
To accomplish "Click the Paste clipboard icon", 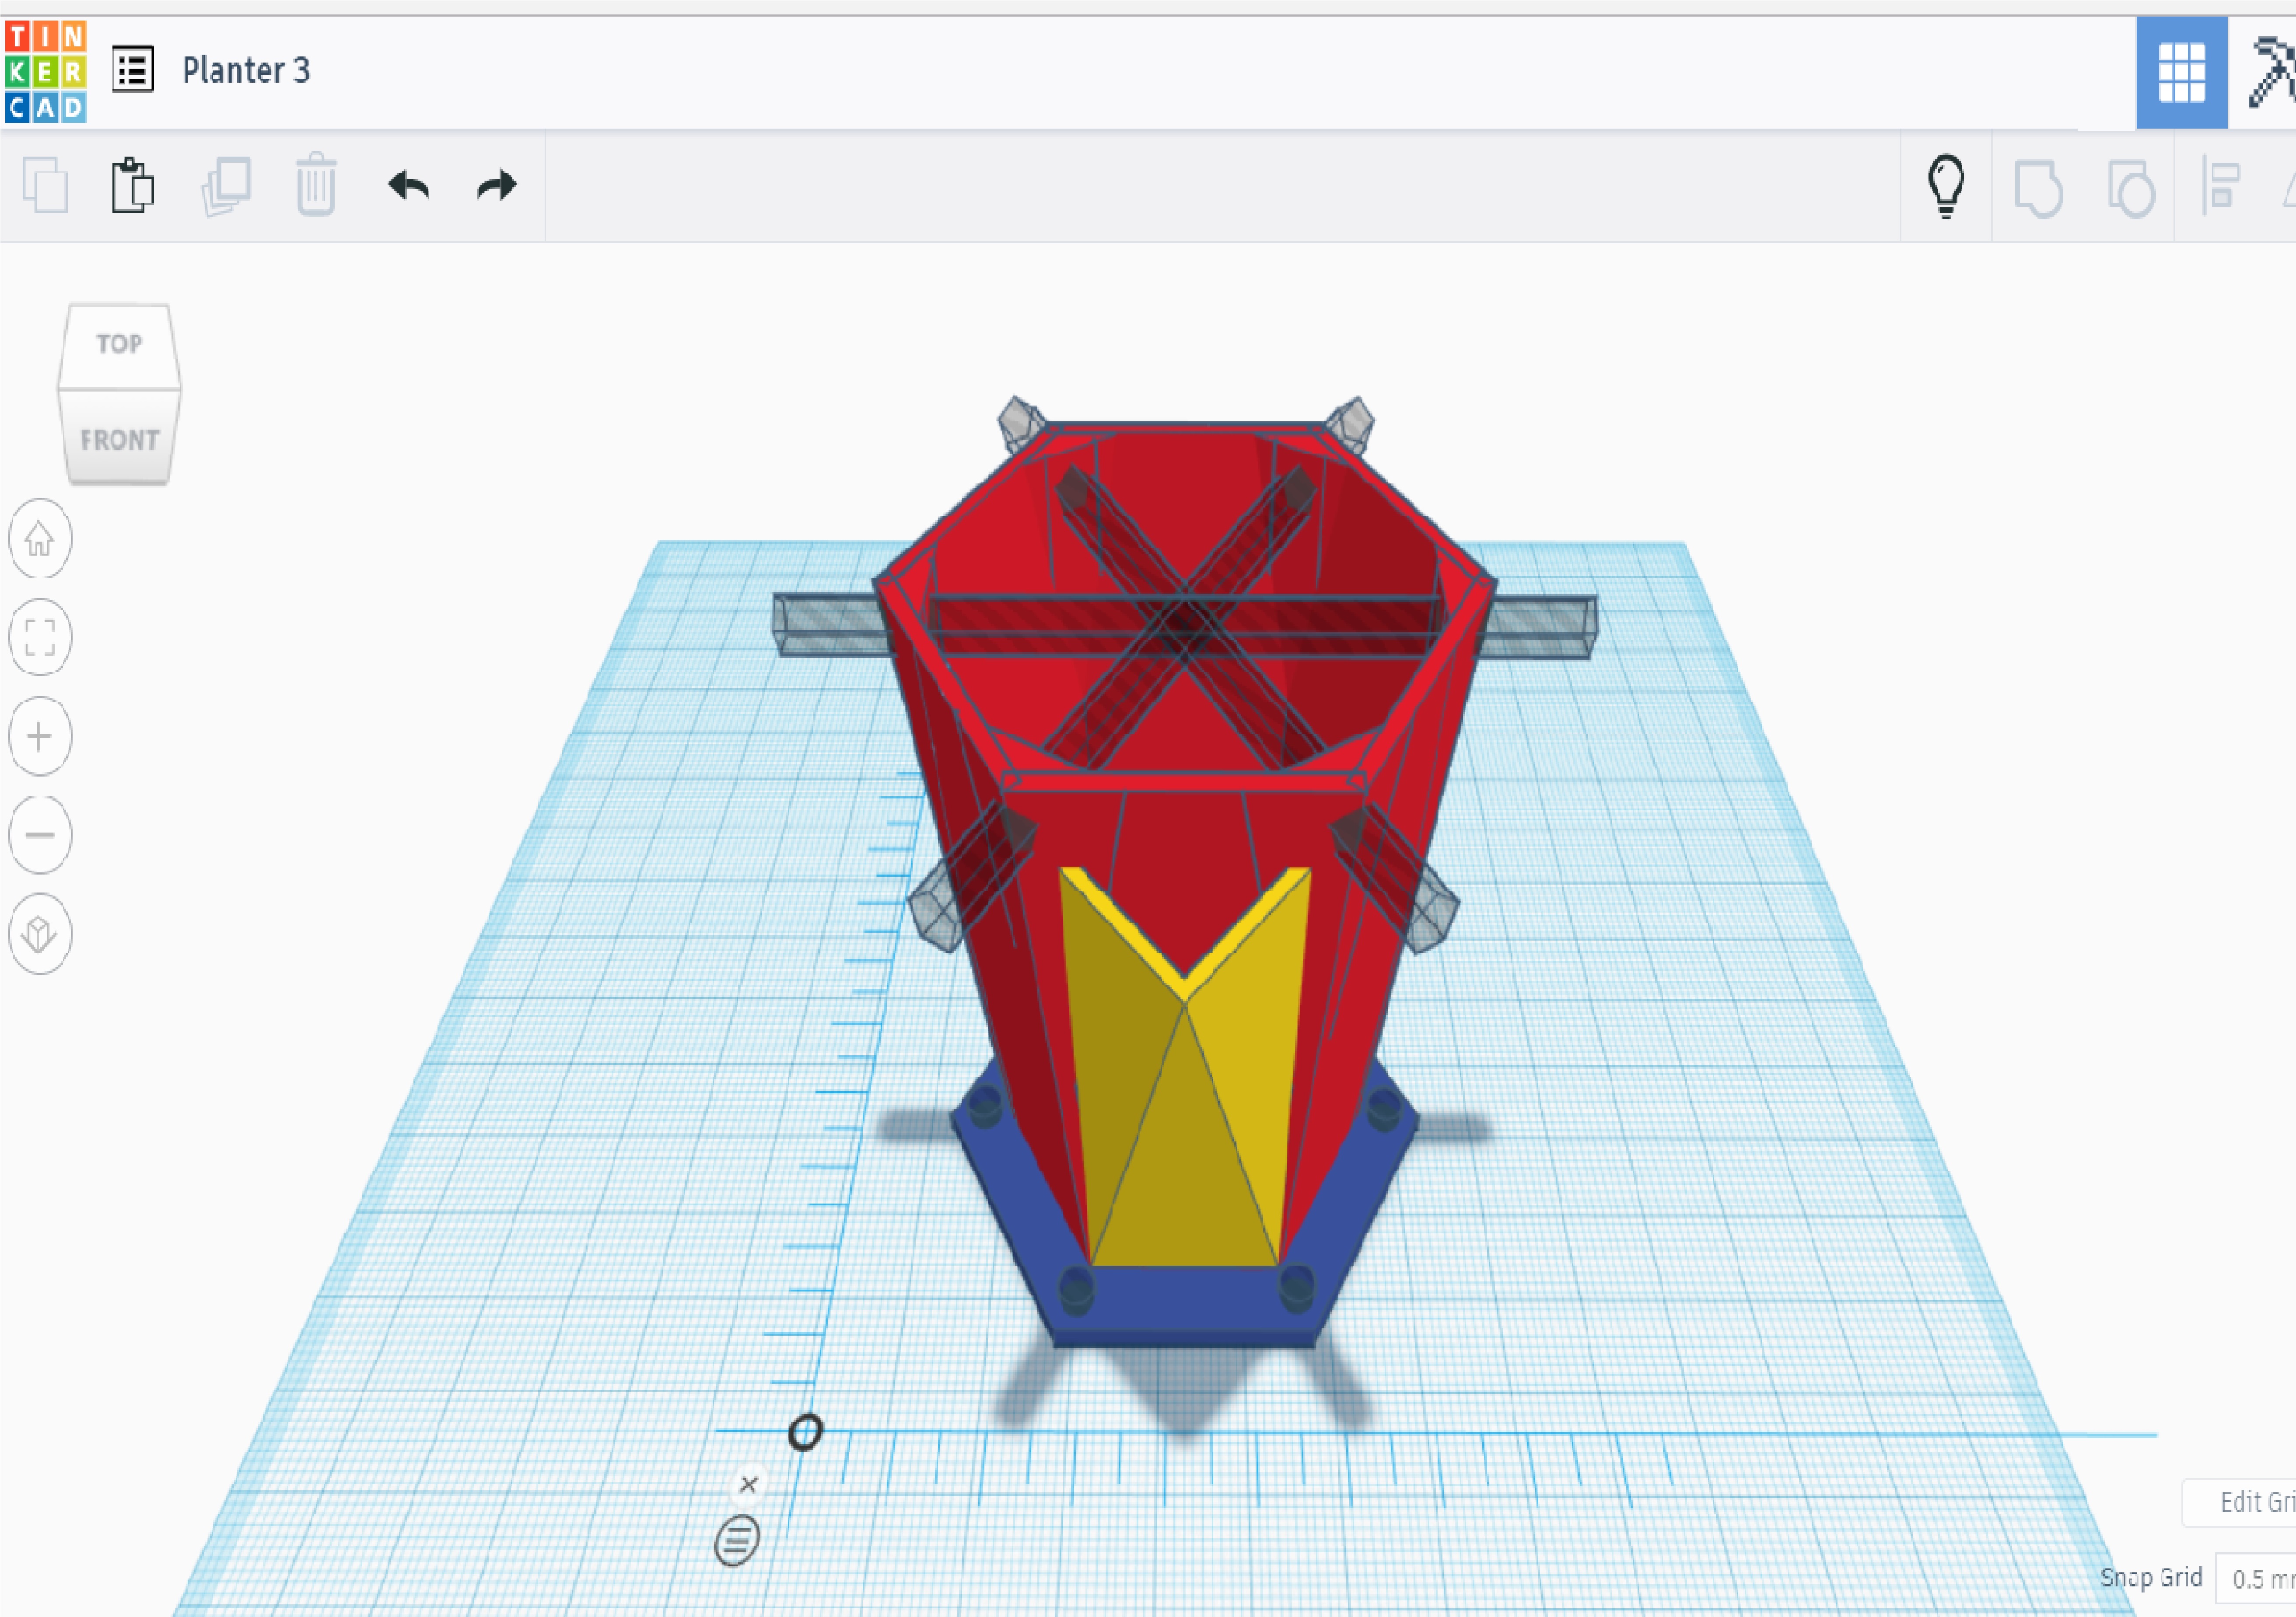I will click(x=132, y=185).
